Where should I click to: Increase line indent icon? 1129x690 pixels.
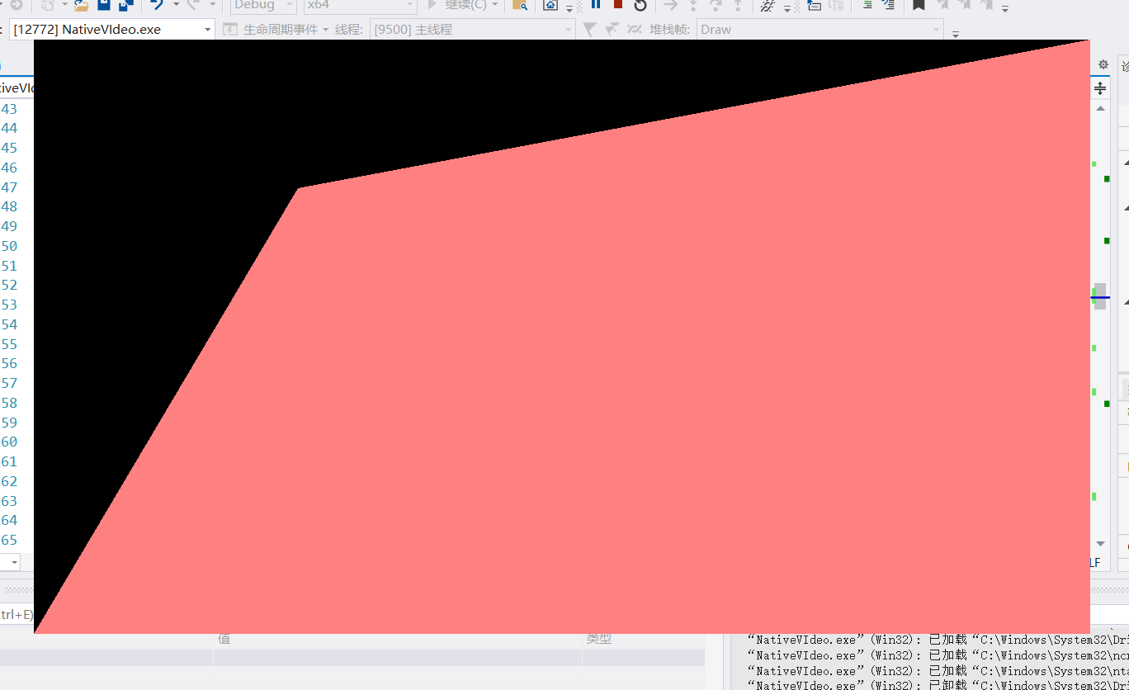[867, 5]
